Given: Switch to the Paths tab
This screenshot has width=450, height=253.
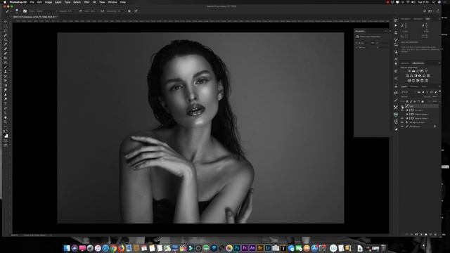Looking at the screenshot, I should [424, 86].
